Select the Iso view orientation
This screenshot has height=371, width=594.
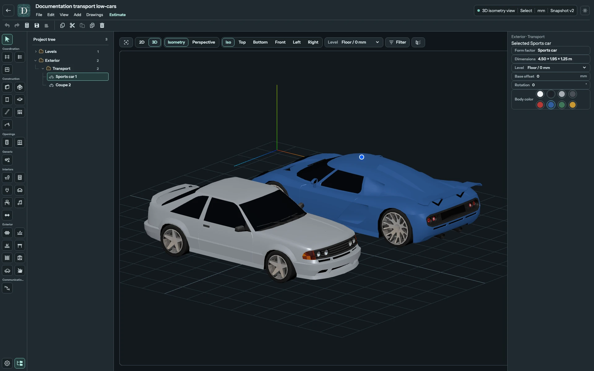(x=228, y=42)
